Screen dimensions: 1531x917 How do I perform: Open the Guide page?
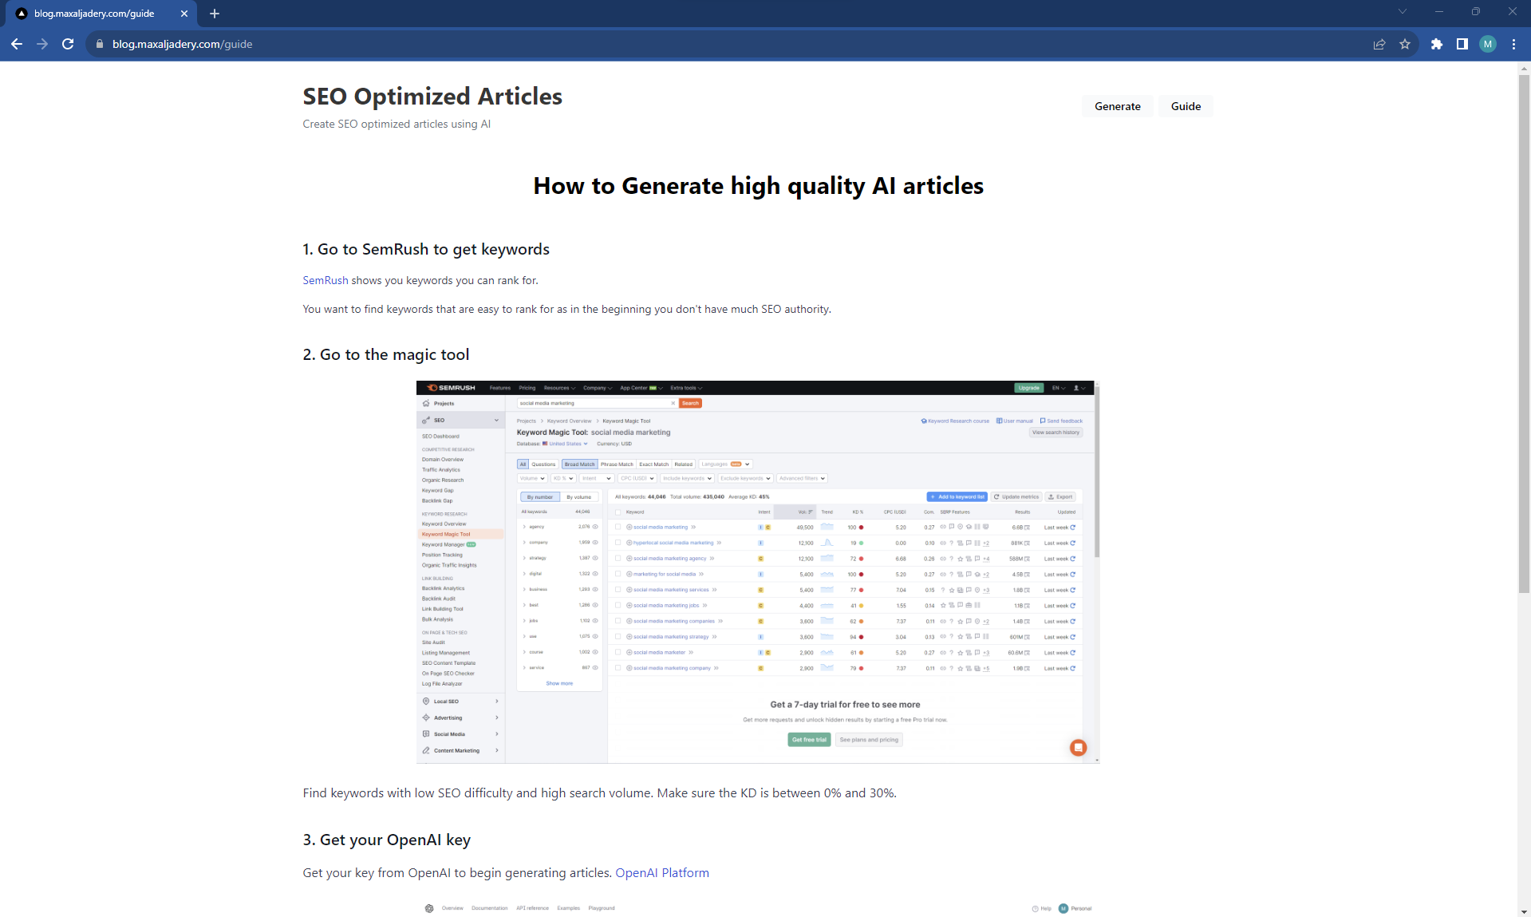1186,106
